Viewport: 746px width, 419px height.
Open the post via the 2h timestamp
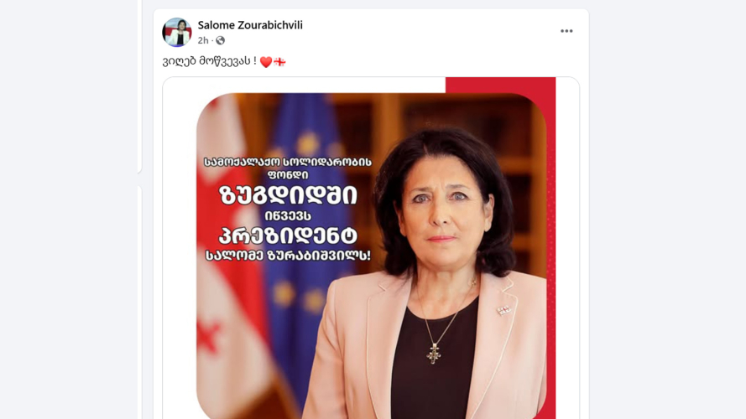(203, 40)
